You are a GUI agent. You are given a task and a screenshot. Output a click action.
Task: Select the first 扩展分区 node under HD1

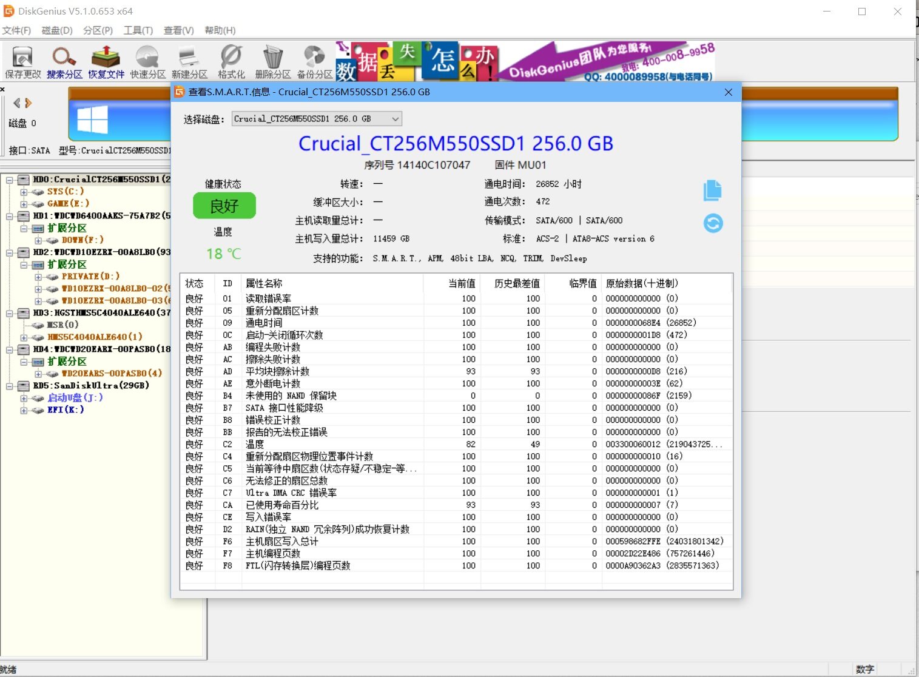pyautogui.click(x=67, y=228)
